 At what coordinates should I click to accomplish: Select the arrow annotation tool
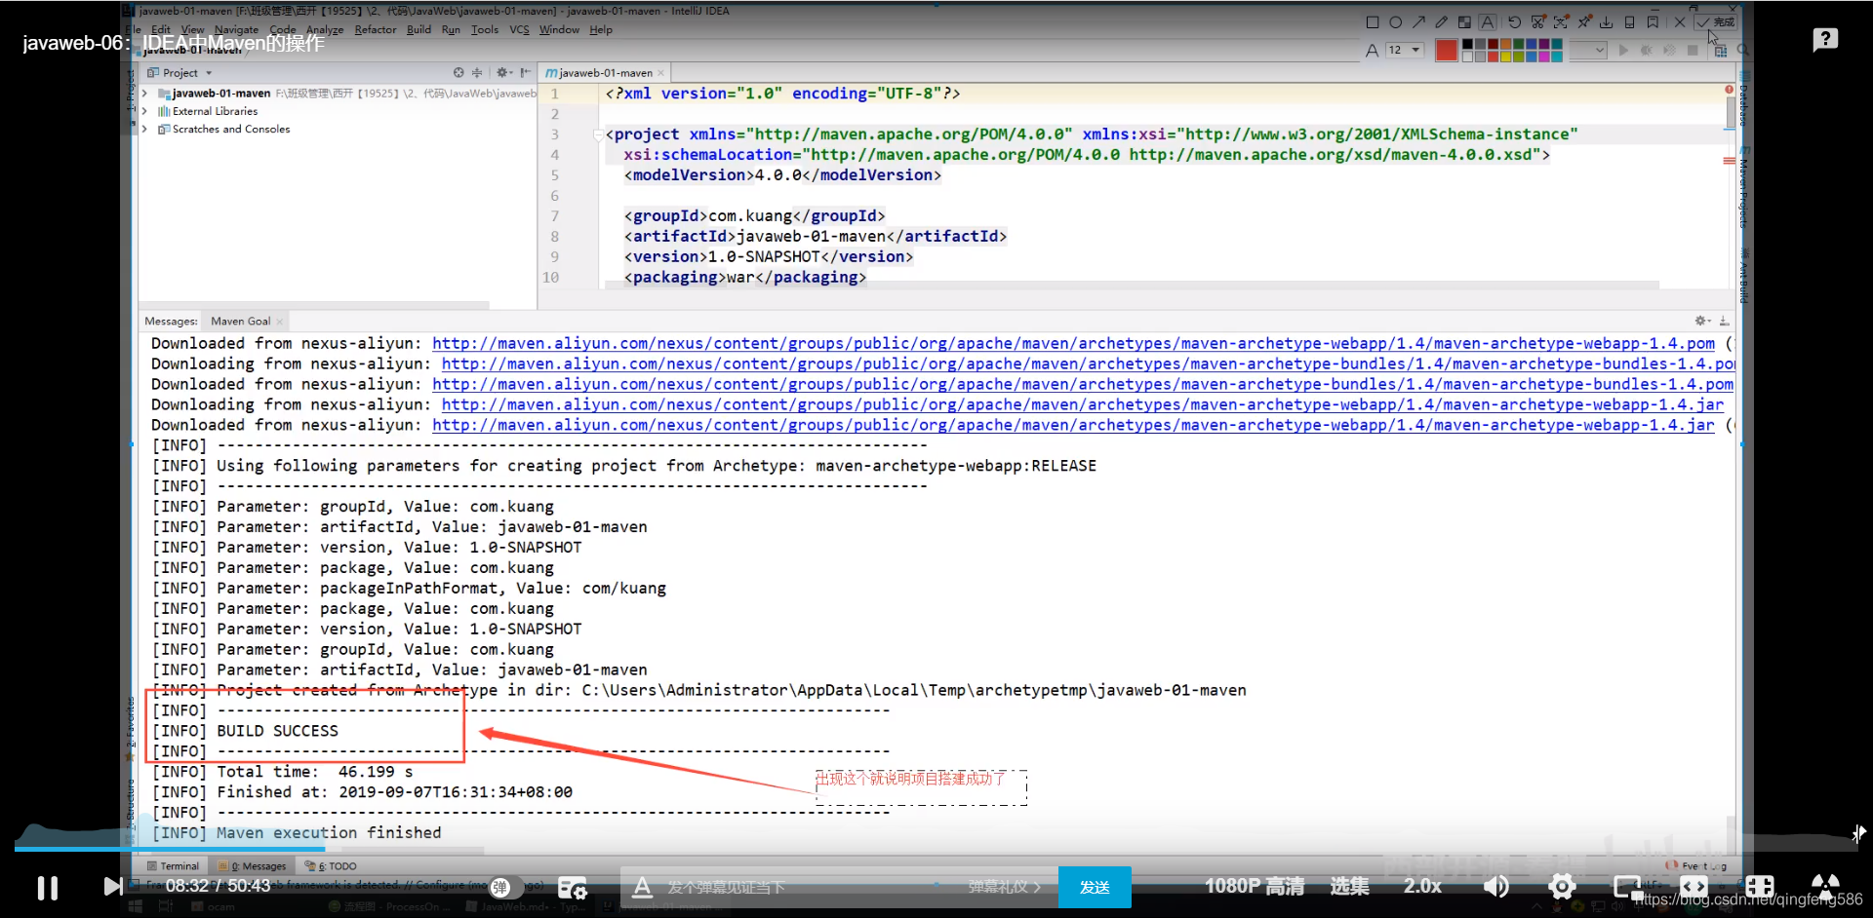[1418, 22]
